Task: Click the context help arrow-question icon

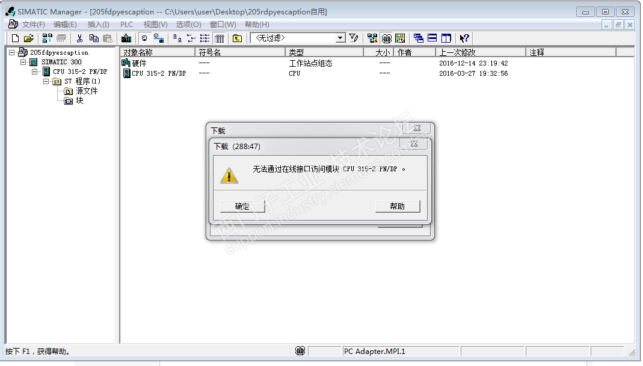Action: point(464,38)
